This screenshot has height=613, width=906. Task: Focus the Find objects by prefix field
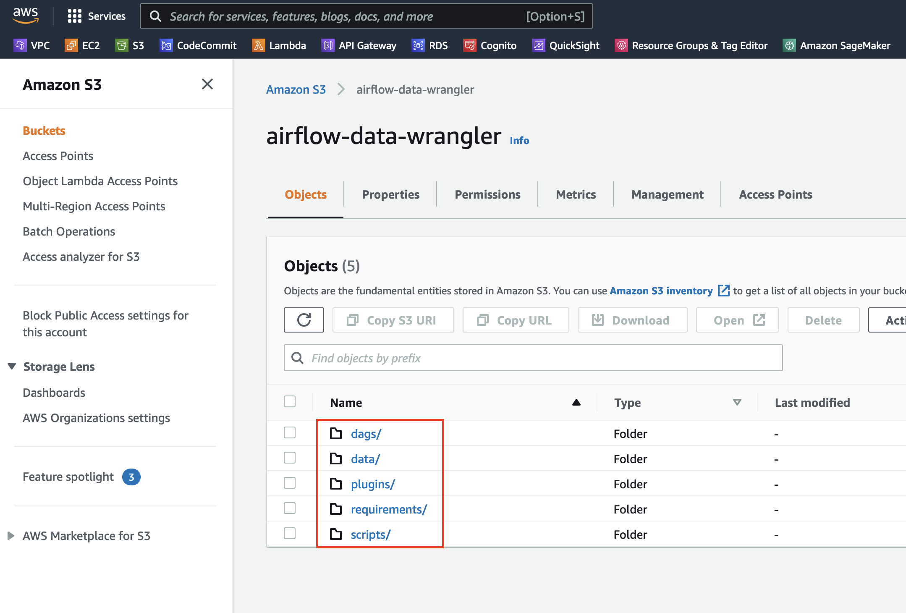coord(533,358)
